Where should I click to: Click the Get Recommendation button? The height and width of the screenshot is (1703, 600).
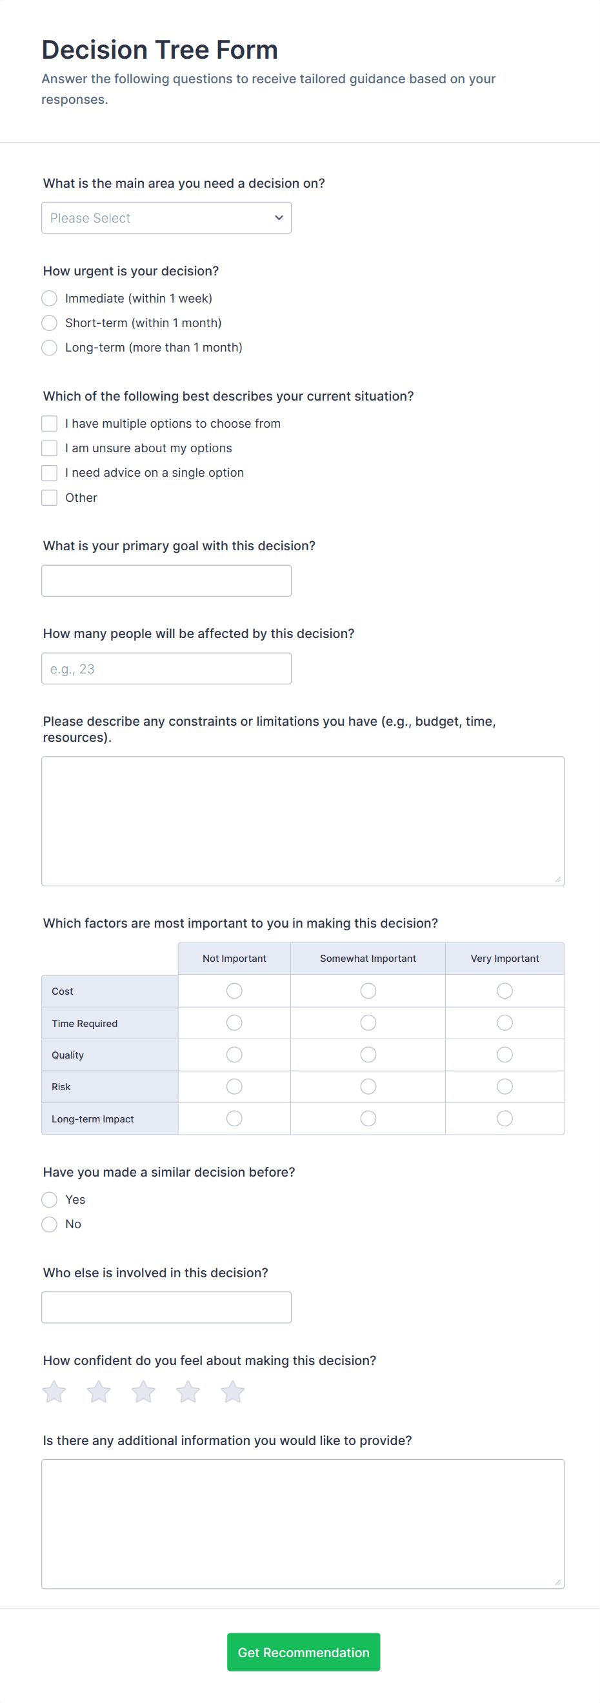pos(303,1651)
